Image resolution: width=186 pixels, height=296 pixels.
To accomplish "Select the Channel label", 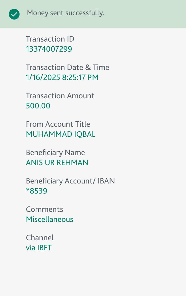I will click(40, 238).
